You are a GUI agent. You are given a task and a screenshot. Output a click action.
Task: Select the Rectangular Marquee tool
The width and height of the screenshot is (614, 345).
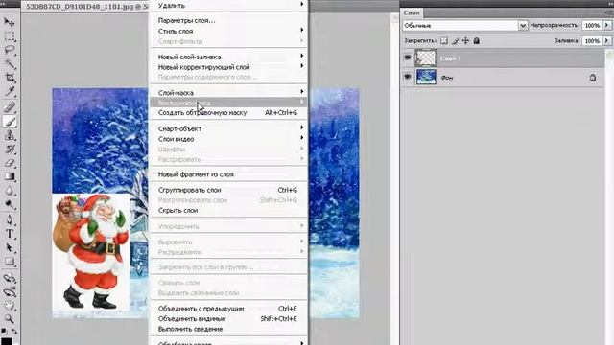point(9,36)
